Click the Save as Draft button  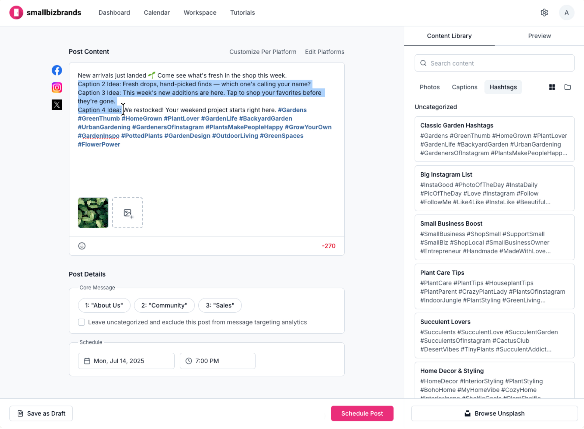click(x=41, y=413)
